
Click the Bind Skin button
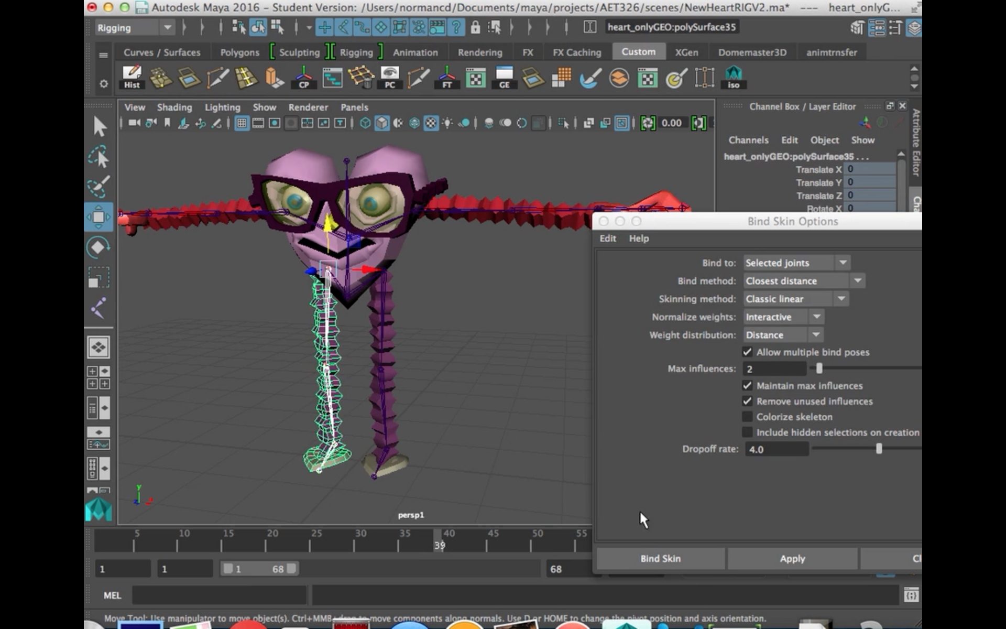[x=661, y=558]
